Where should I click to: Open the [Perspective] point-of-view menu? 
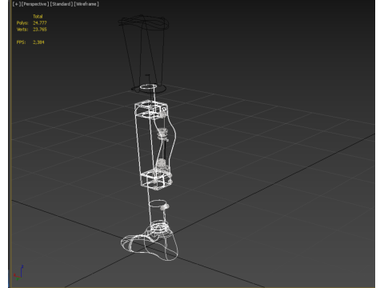coord(35,4)
